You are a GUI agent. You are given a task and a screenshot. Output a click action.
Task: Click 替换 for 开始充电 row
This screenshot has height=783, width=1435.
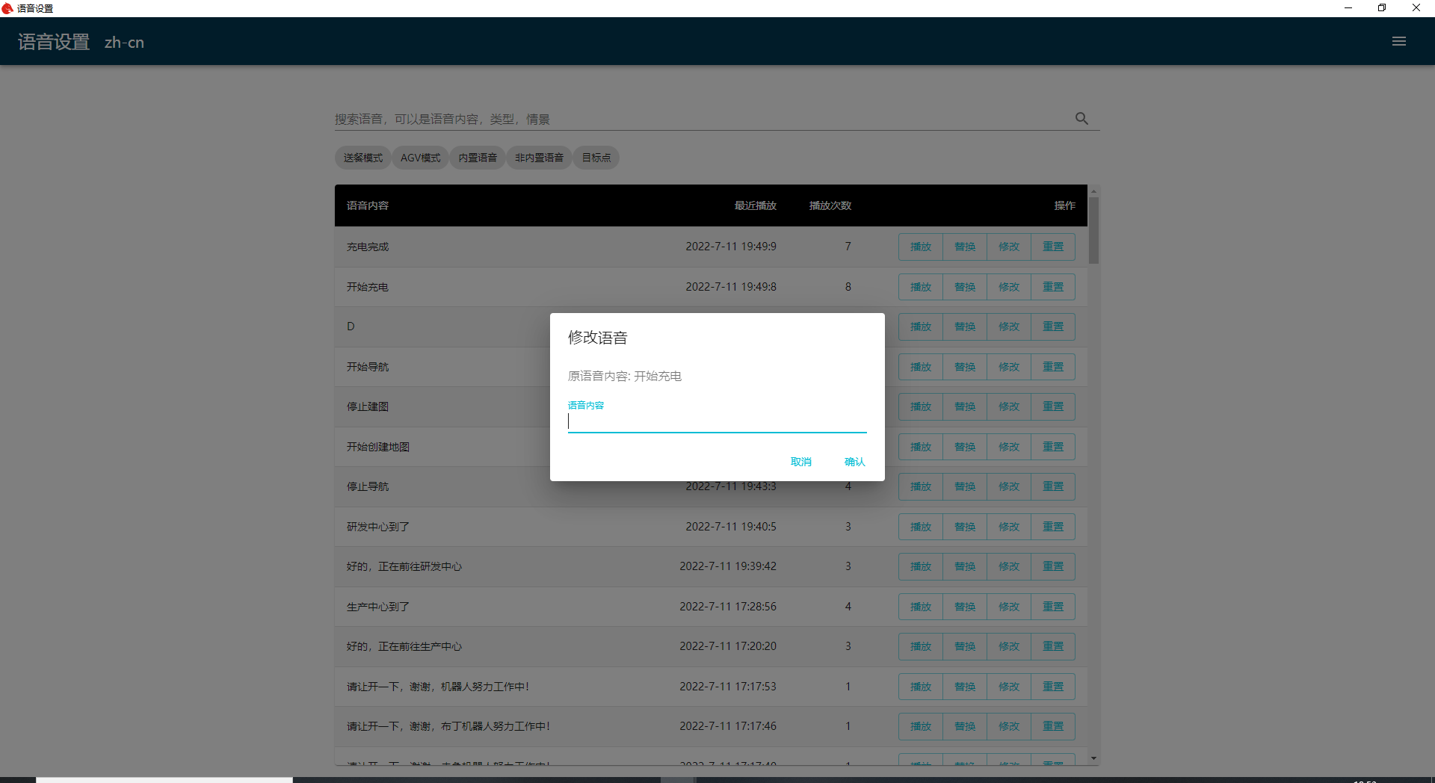point(964,287)
